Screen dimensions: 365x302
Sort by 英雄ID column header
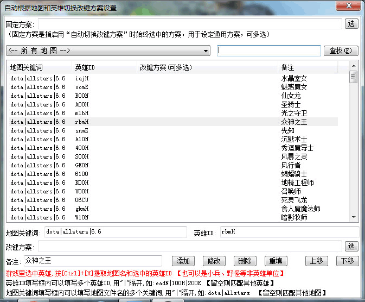104,68
